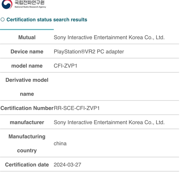Click the 'Manufacturing country' row label
The width and height of the screenshot is (188, 172).
(27, 143)
